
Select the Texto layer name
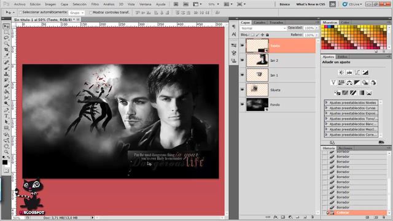click(x=275, y=46)
